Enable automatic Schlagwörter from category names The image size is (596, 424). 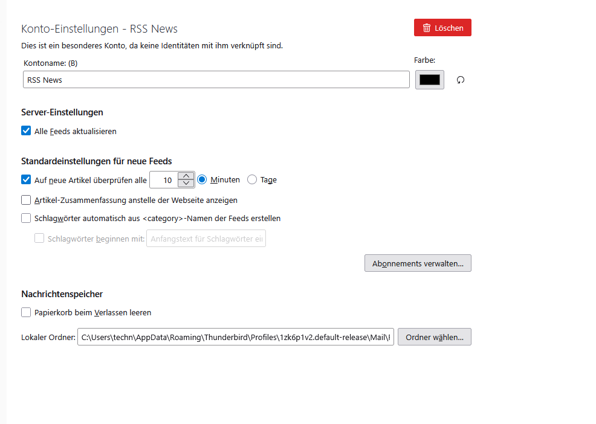[26, 218]
